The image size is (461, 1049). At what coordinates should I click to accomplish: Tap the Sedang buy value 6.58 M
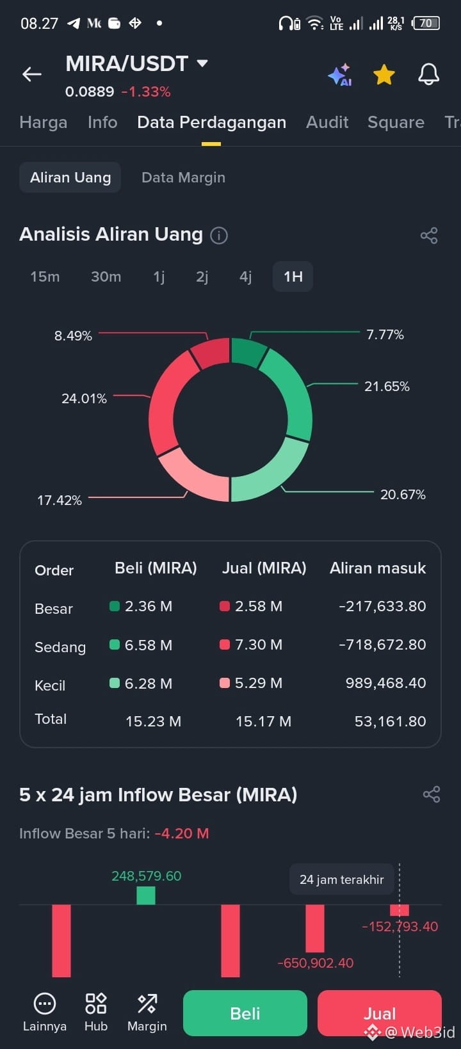(x=149, y=645)
